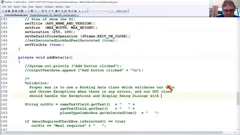Click commented 'setDecoratedLookAndFeelDecorated' on line 146
The height and width of the screenshot is (135, 240).
(64, 40)
